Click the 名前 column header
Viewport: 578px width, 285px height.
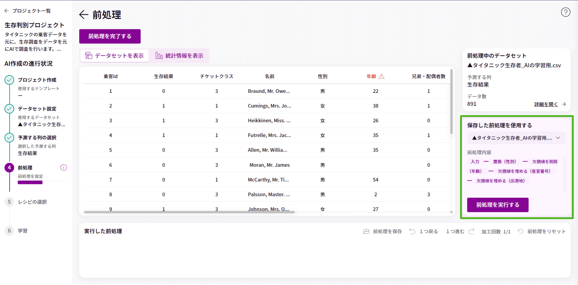269,76
